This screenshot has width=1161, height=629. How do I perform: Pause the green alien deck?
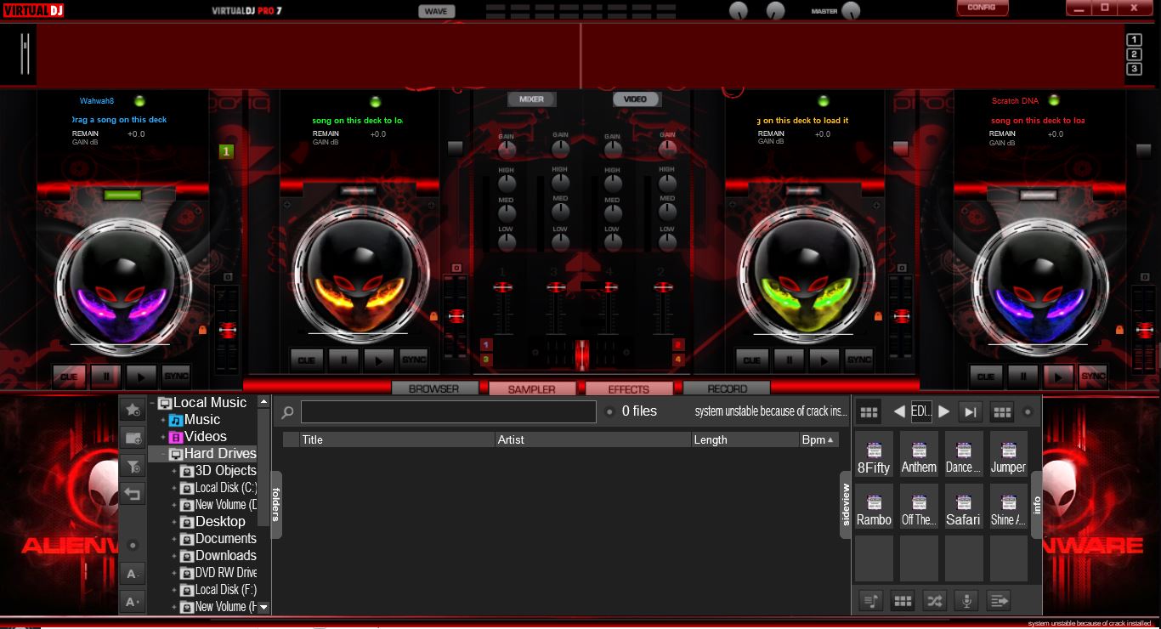click(x=789, y=360)
